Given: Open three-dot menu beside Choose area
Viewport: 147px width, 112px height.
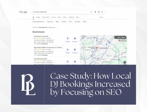Looking at the screenshot, I should 57,27.
